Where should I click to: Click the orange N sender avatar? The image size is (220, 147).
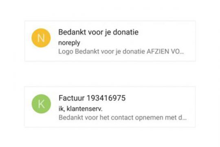coord(41,38)
